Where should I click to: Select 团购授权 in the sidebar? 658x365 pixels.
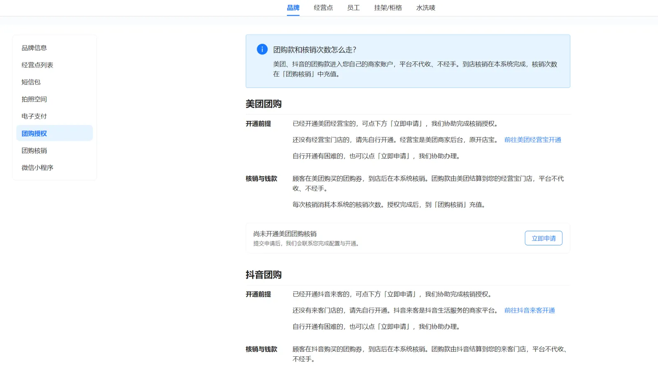(55, 134)
